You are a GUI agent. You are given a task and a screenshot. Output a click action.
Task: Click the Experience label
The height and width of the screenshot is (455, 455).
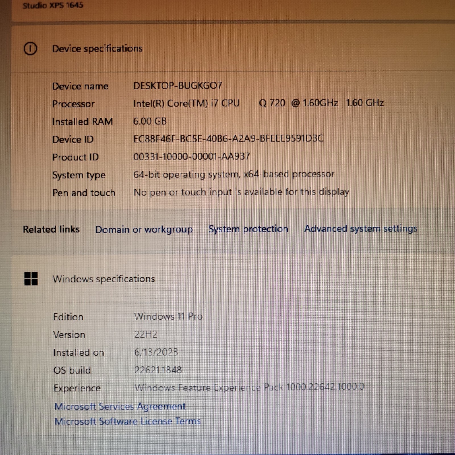coord(77,388)
